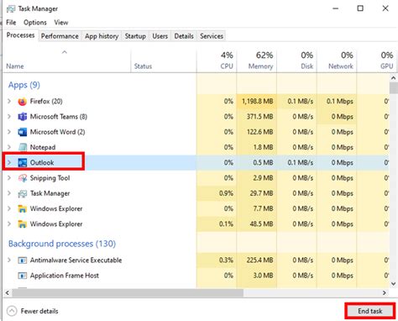Expand the Microsoft Teams process group

9,117
